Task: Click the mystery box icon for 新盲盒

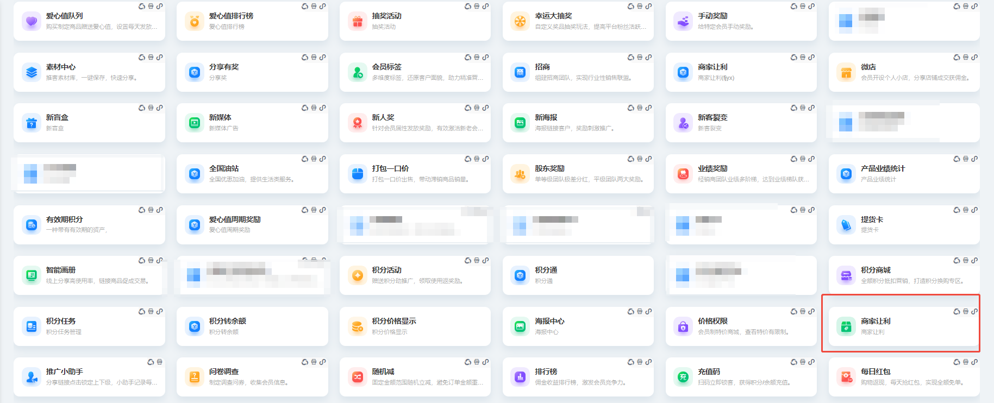Action: [x=32, y=123]
